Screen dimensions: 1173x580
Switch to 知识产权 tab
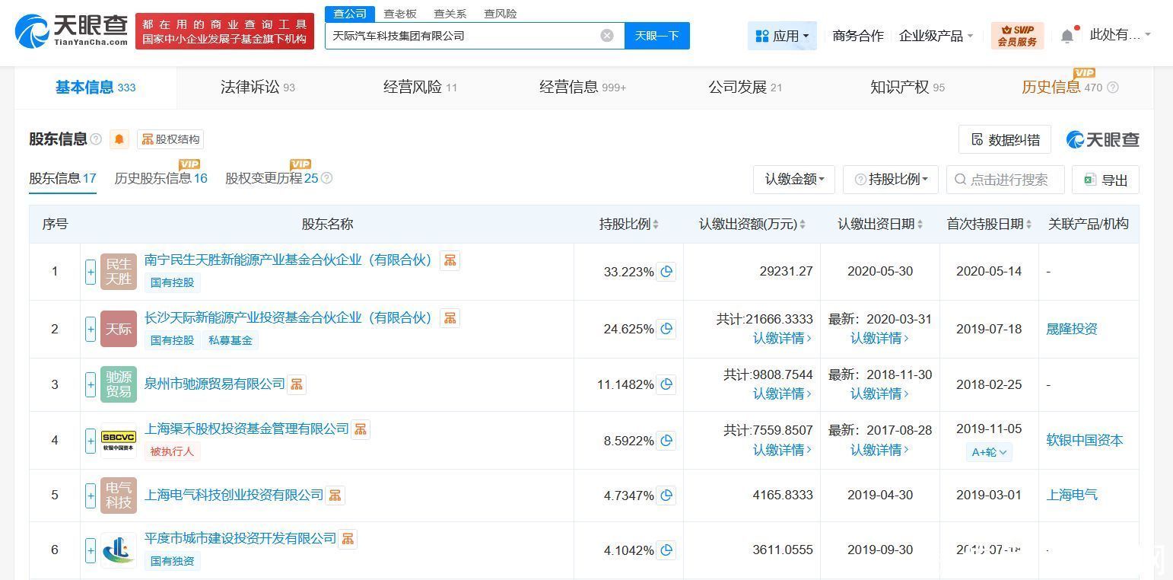tap(908, 88)
